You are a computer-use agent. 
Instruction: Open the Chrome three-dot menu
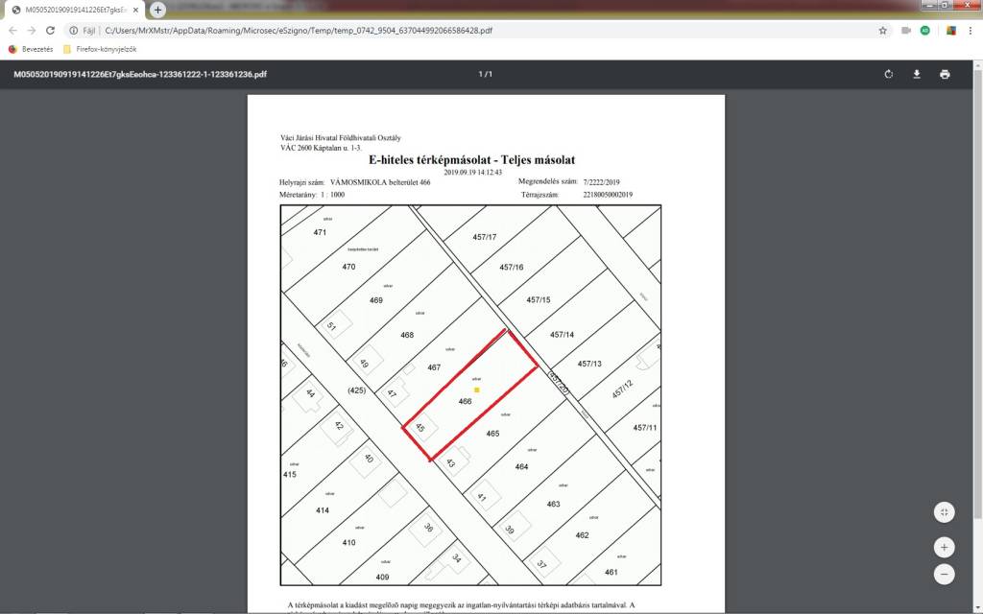[x=971, y=30]
